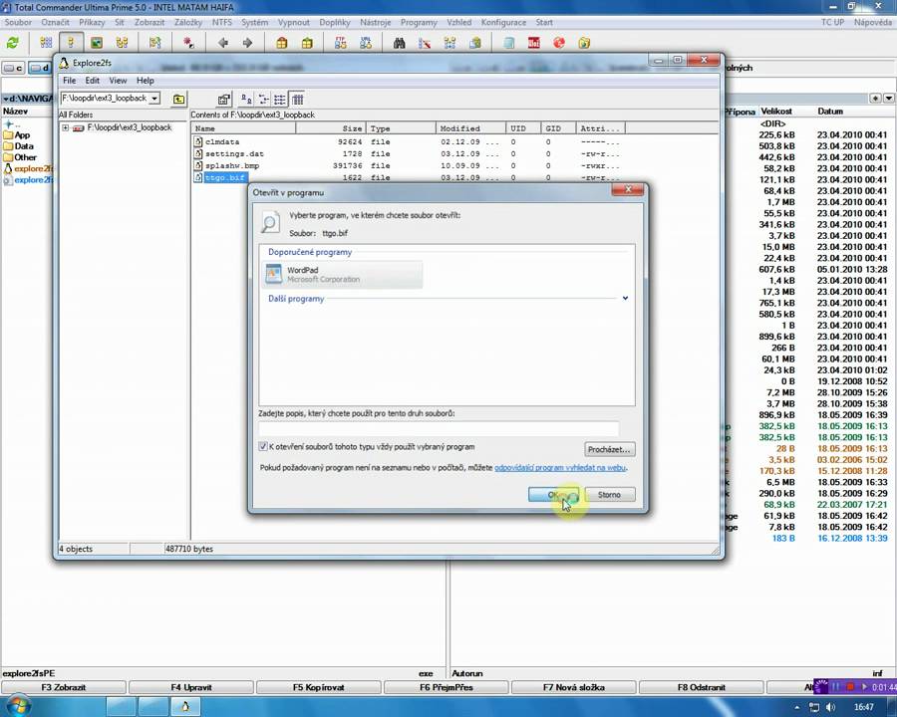Viewport: 897px width, 717px height.
Task: Click the URL connect icon in Total Commander toolbar
Action: (x=366, y=43)
